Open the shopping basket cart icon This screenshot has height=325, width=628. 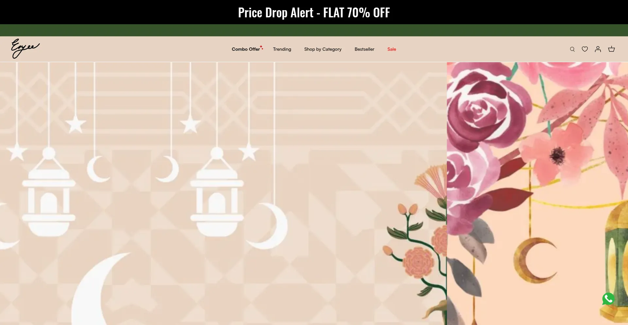611,49
